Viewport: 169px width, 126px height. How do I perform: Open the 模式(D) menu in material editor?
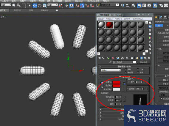click(x=101, y=19)
